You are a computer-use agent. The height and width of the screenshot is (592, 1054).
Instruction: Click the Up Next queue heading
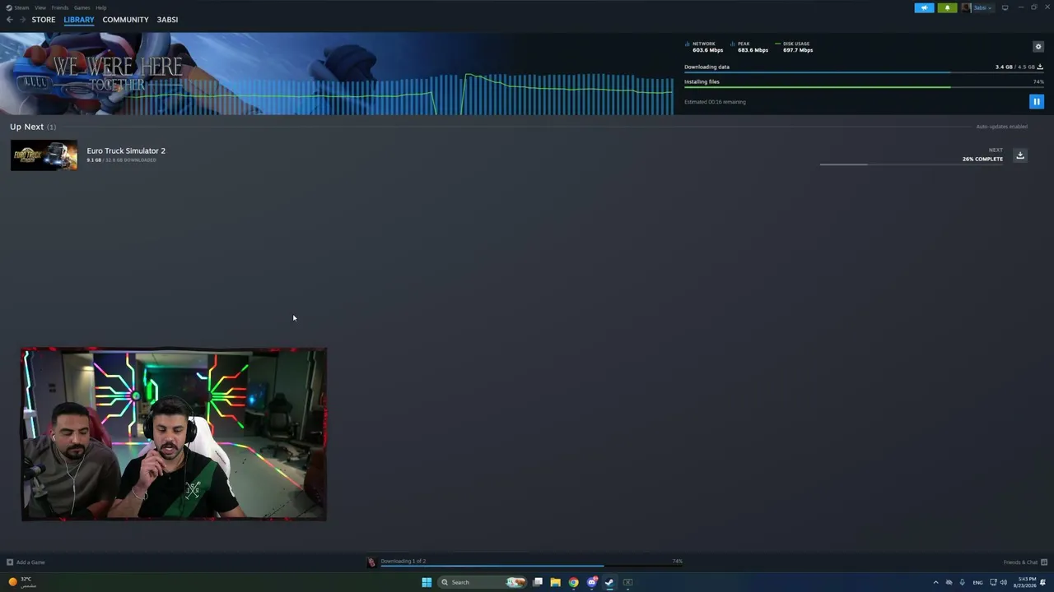pyautogui.click(x=33, y=127)
